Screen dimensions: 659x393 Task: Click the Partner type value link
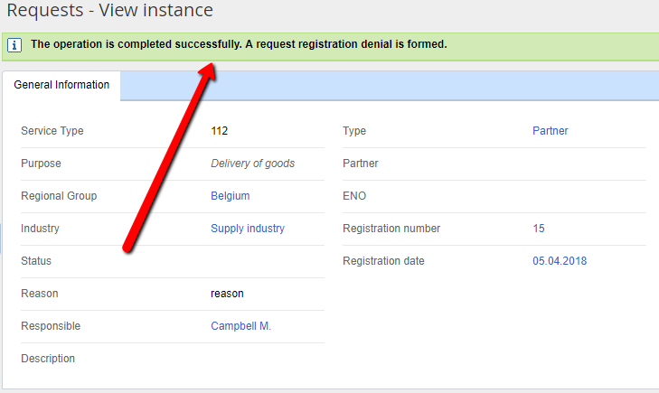[x=551, y=131]
